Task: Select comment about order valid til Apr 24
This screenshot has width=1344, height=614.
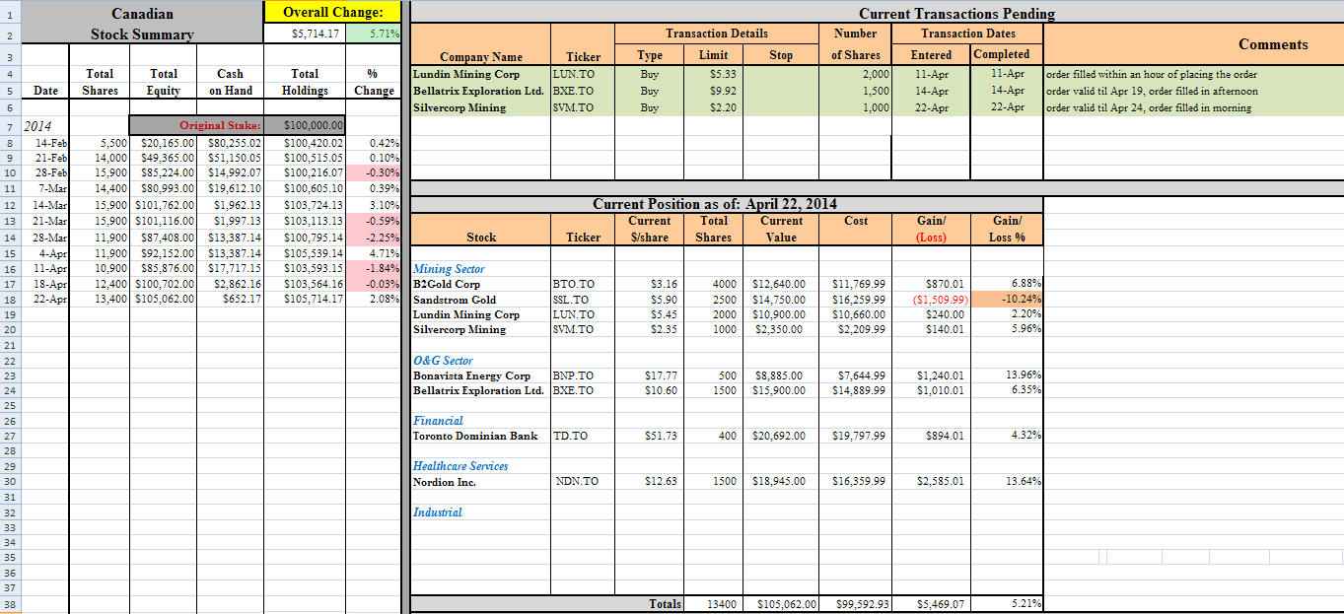Action: [x=1149, y=107]
